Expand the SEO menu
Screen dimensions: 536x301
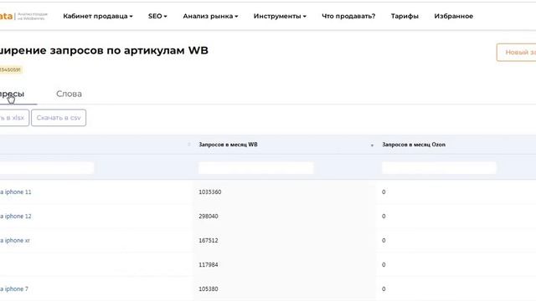[157, 16]
